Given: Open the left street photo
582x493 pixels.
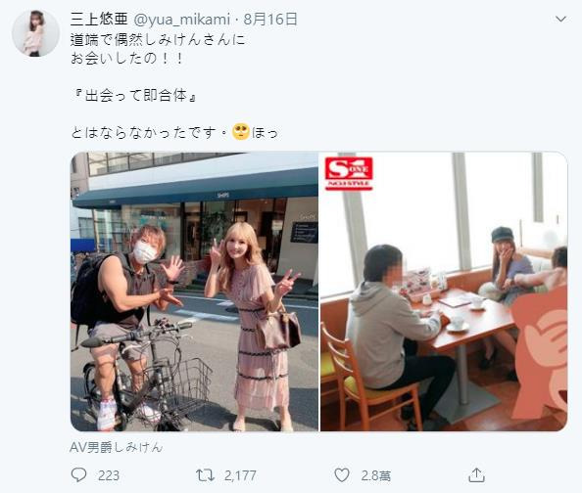Looking at the screenshot, I should click(x=195, y=291).
